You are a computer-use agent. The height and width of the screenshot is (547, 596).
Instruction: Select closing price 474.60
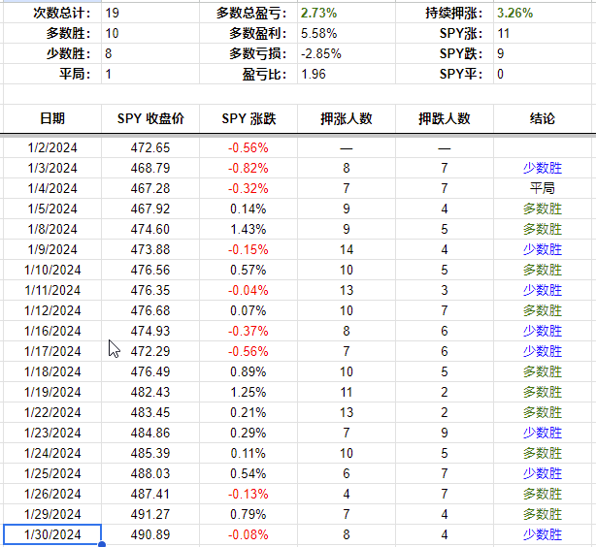pyautogui.click(x=150, y=229)
